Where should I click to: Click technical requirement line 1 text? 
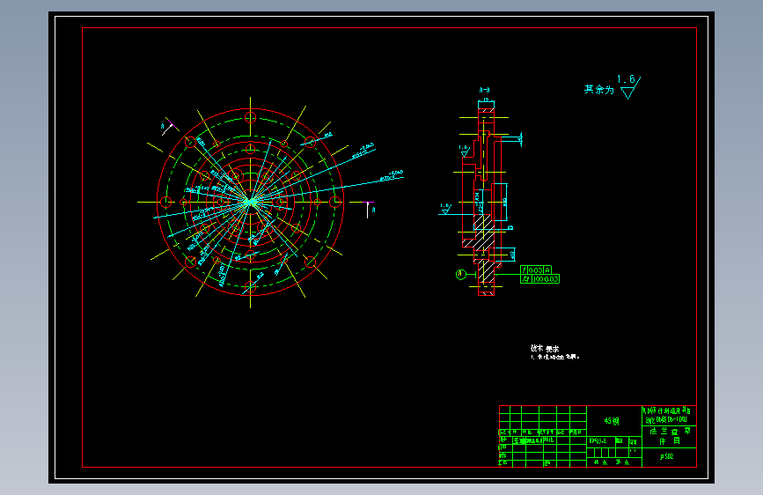coord(554,357)
